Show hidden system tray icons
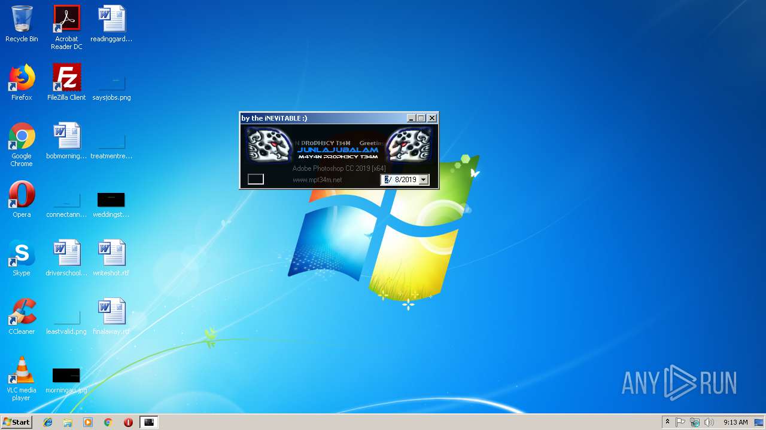The height and width of the screenshot is (430, 766). (x=667, y=422)
